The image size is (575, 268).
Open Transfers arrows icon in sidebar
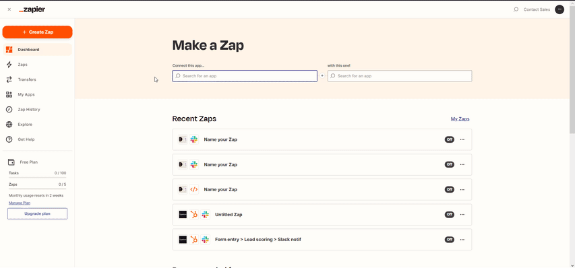pos(9,79)
